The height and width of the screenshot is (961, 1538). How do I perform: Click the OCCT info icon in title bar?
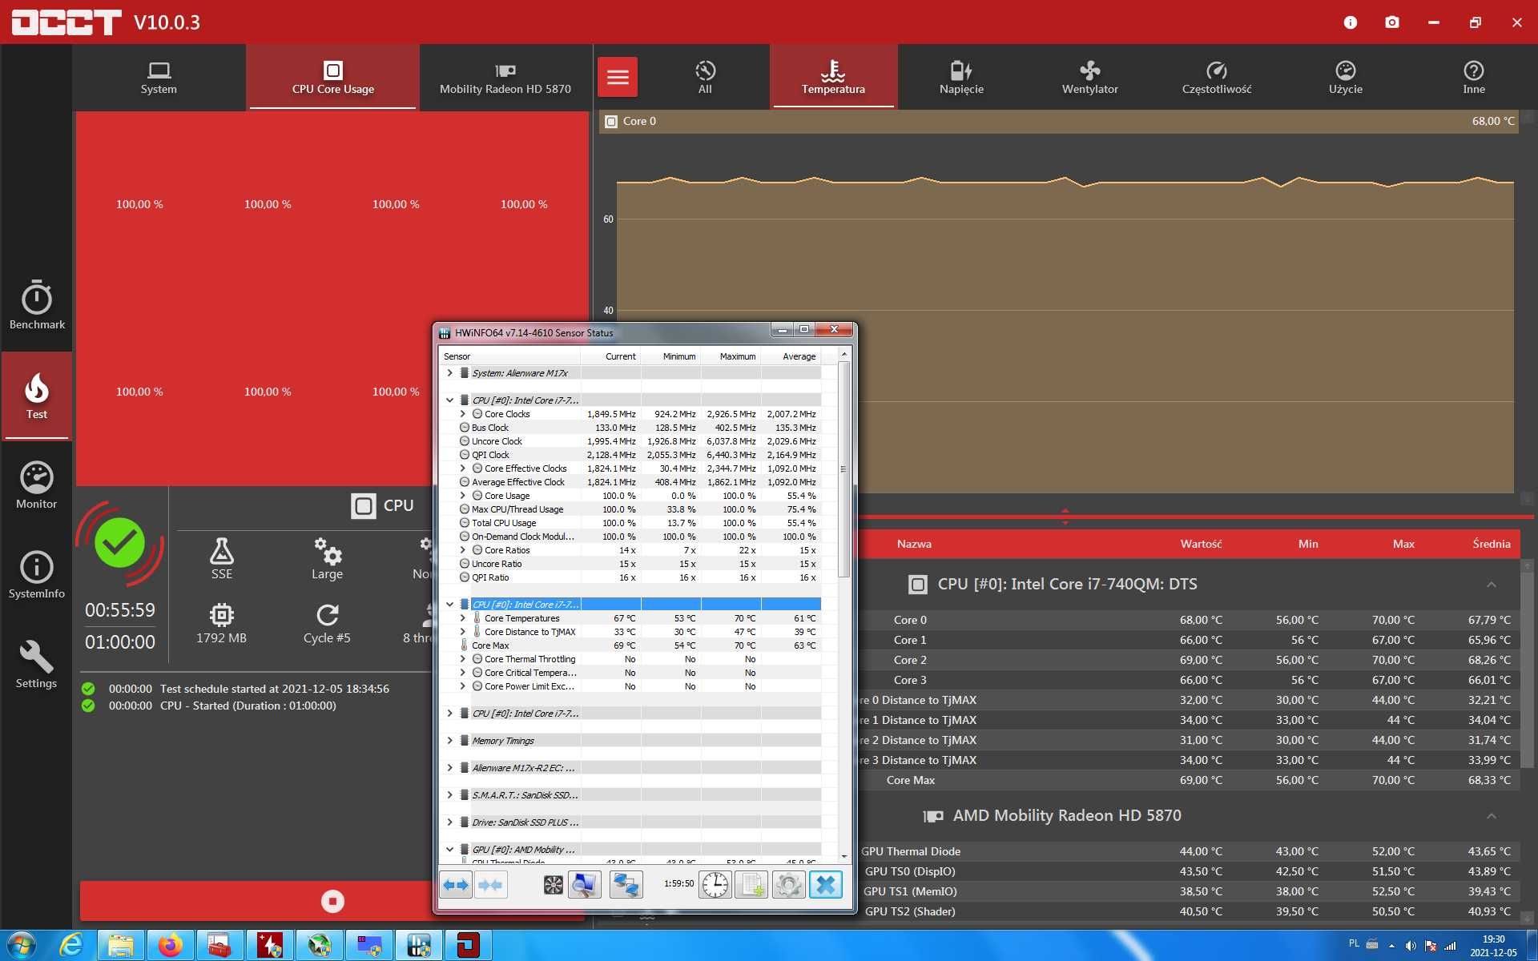1351,22
